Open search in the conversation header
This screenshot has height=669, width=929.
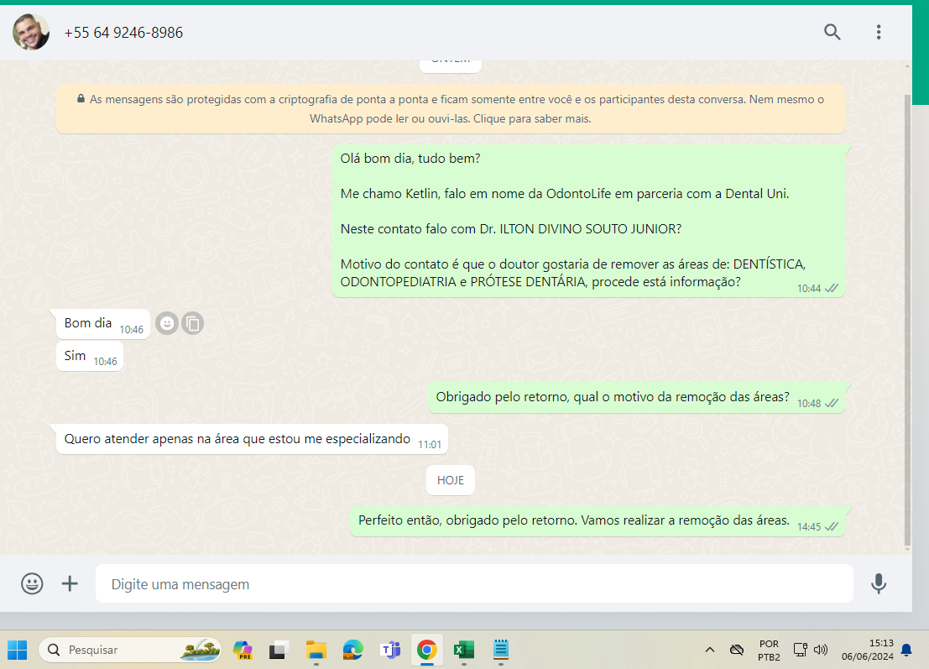point(832,33)
